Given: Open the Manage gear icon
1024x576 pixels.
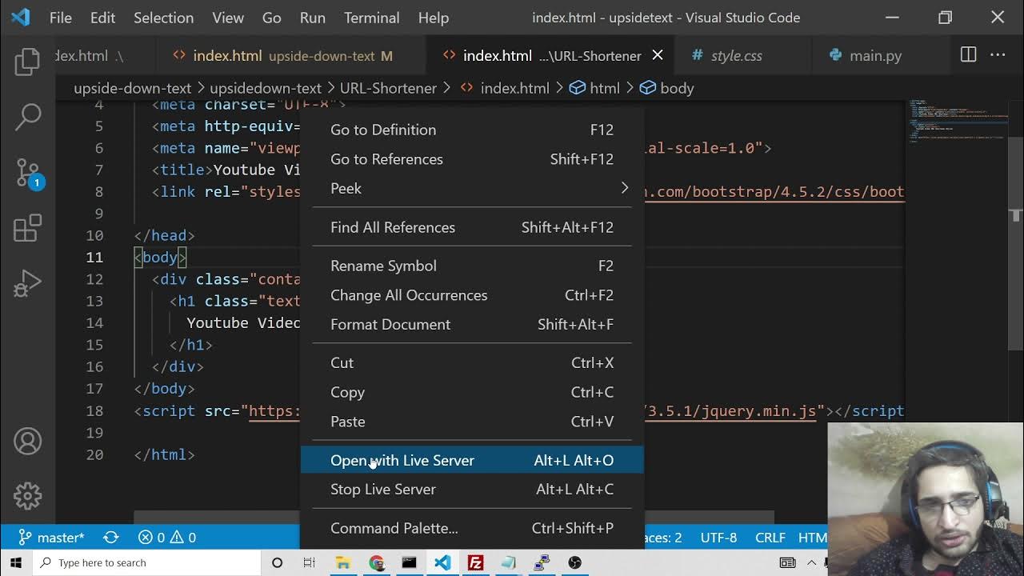Looking at the screenshot, I should (x=27, y=496).
